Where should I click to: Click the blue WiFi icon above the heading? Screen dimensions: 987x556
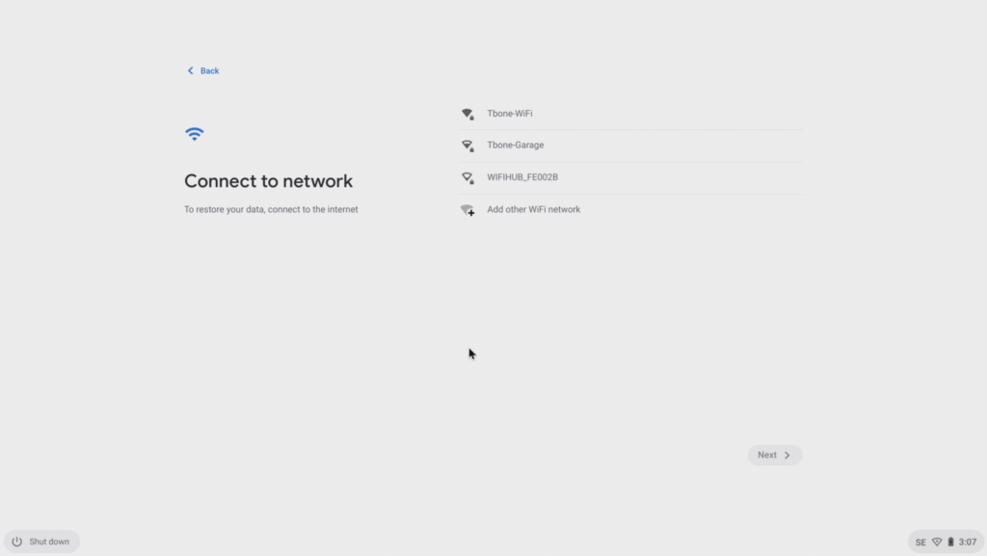point(195,134)
